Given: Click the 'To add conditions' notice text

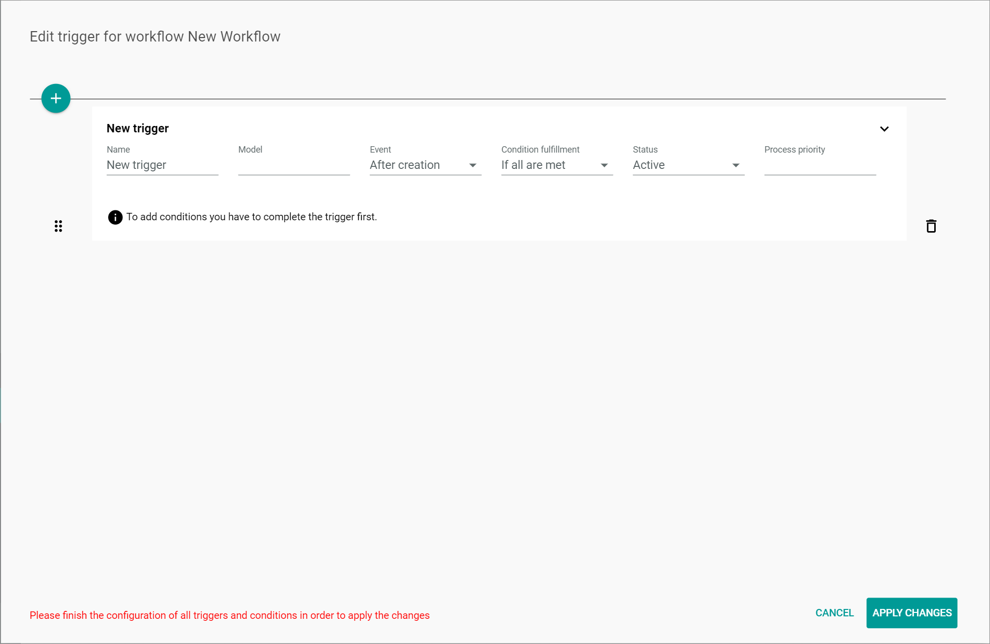Looking at the screenshot, I should 251,217.
